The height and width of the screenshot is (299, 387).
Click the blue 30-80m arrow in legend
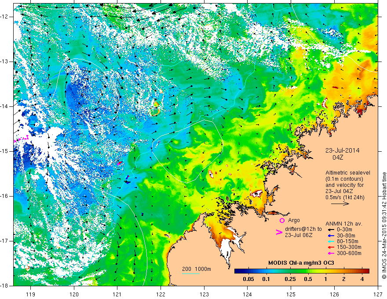pyautogui.click(x=330, y=235)
